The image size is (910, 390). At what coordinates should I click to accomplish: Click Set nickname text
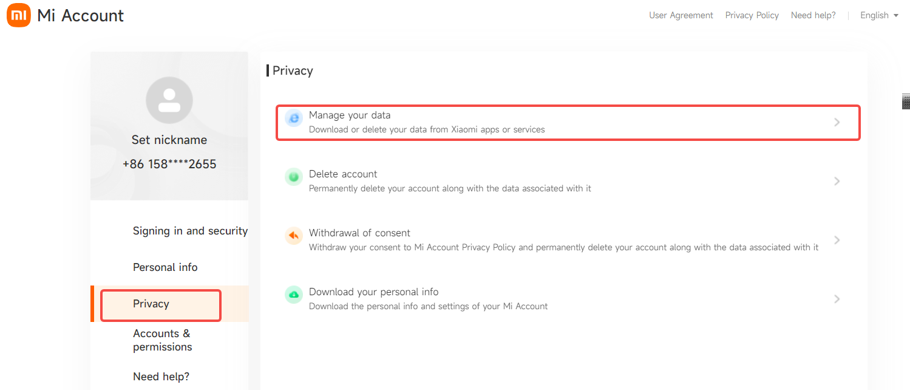click(x=169, y=140)
